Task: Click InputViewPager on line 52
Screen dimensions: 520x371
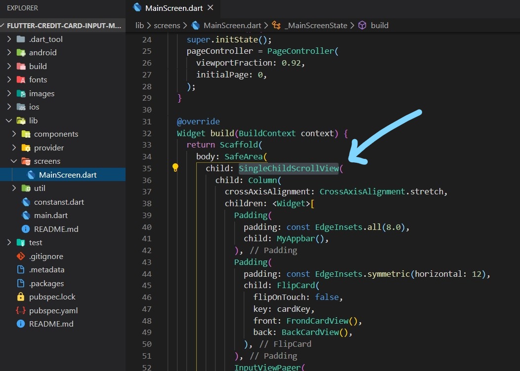Action: point(267,368)
